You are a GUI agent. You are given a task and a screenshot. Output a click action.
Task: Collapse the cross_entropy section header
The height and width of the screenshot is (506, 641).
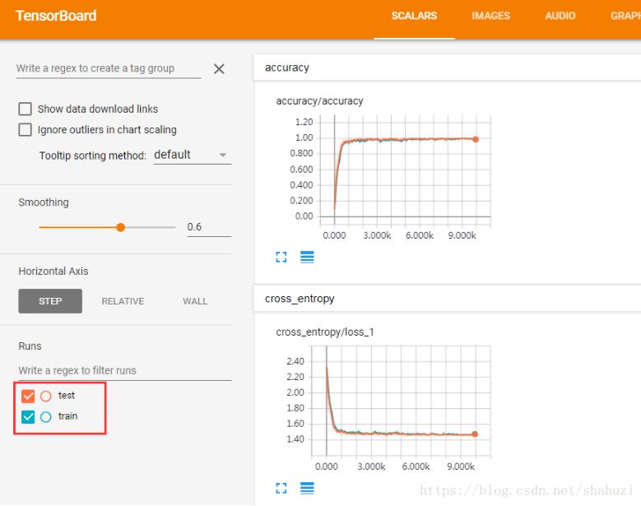tap(300, 299)
